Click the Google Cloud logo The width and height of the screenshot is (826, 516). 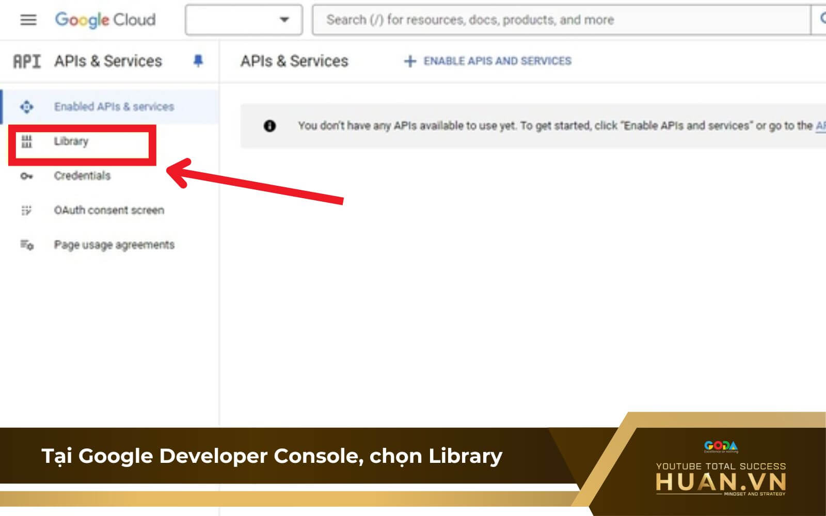click(x=105, y=20)
